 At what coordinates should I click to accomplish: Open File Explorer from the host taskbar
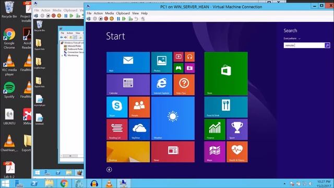pos(49,183)
